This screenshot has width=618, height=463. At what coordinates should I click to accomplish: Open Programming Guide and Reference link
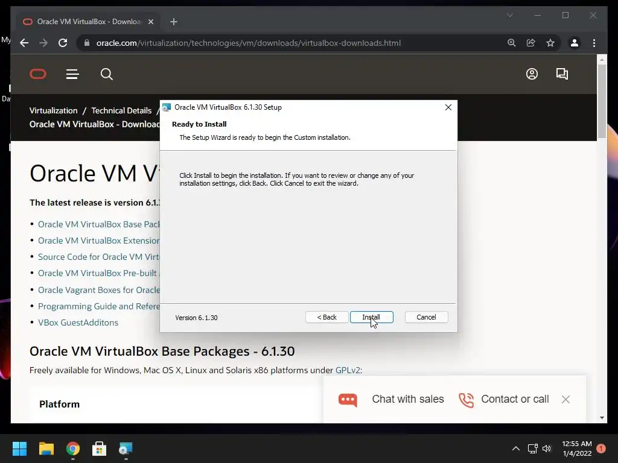pyautogui.click(x=98, y=306)
